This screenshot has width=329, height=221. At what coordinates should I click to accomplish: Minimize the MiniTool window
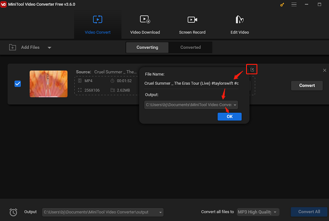(307, 4)
